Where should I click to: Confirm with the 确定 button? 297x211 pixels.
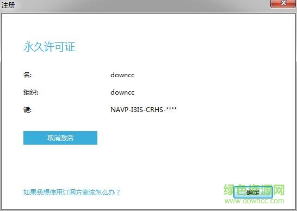pyautogui.click(x=253, y=193)
